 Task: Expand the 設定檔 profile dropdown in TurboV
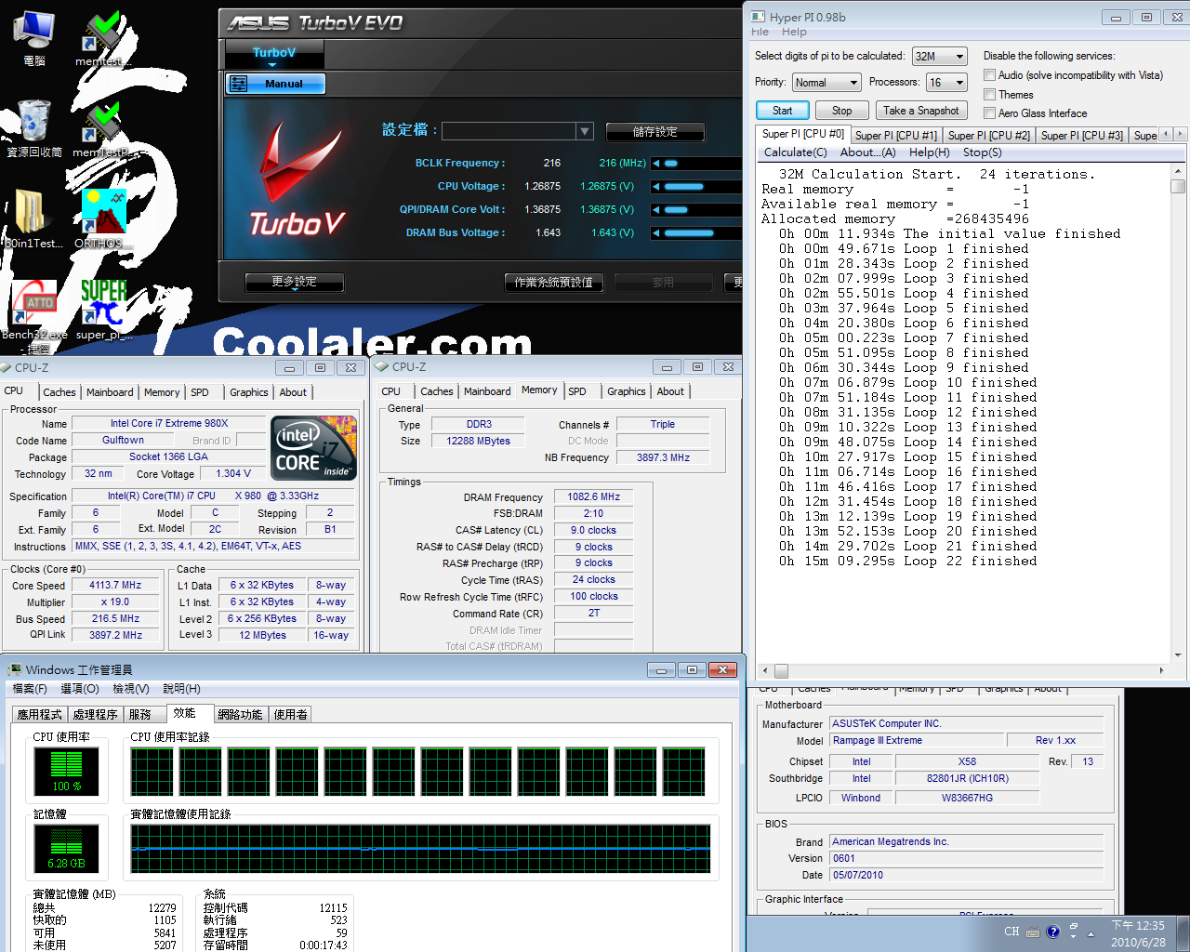(585, 131)
